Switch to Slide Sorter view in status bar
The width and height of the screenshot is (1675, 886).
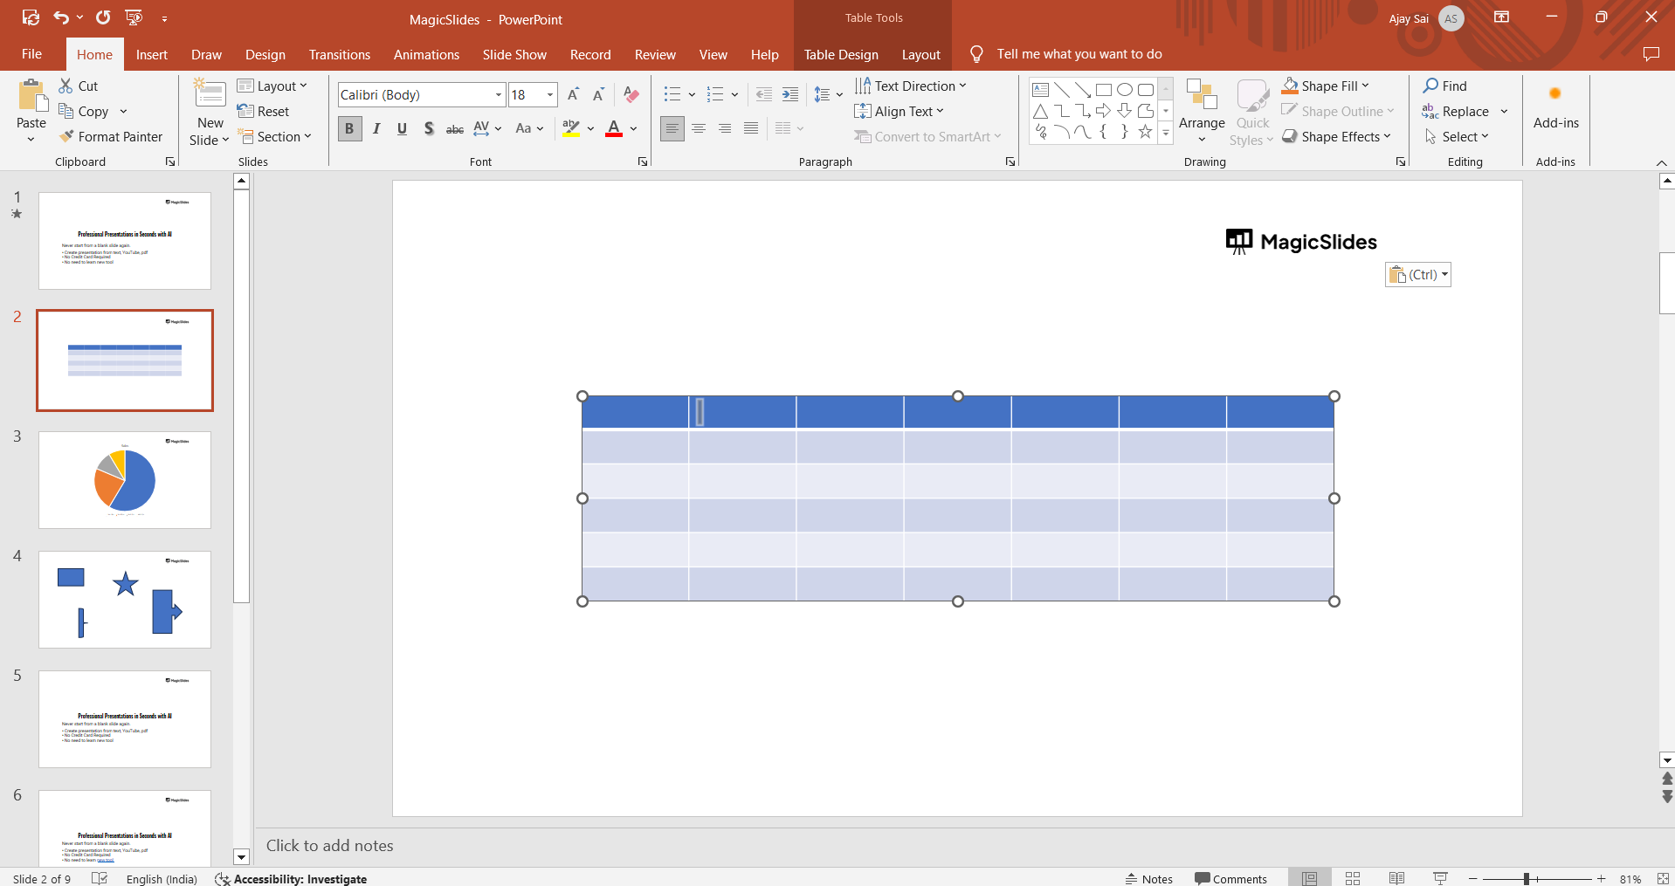pos(1353,878)
